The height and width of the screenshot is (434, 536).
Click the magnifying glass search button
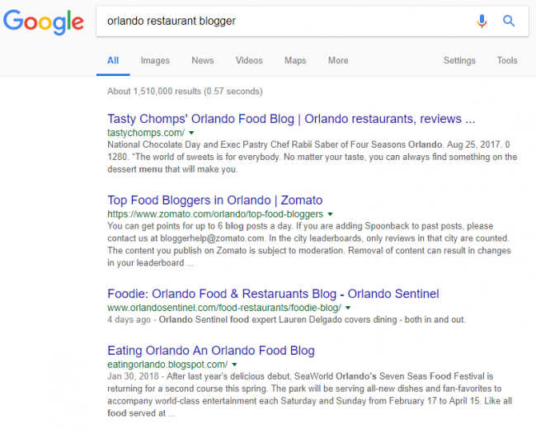click(x=509, y=21)
